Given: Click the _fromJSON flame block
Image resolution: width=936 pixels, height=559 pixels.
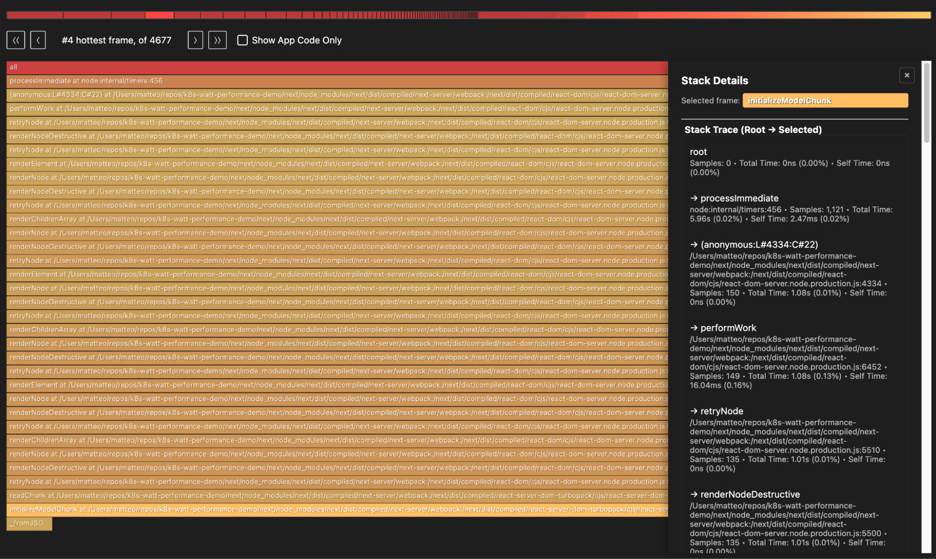Looking at the screenshot, I should [x=29, y=523].
